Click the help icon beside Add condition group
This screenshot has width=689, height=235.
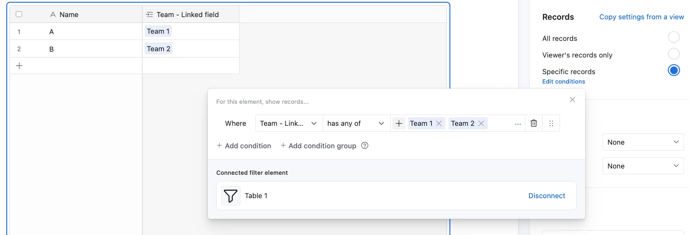(x=365, y=146)
